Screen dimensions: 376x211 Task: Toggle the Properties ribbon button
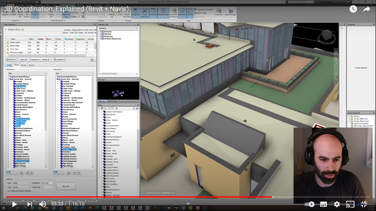tap(135, 12)
